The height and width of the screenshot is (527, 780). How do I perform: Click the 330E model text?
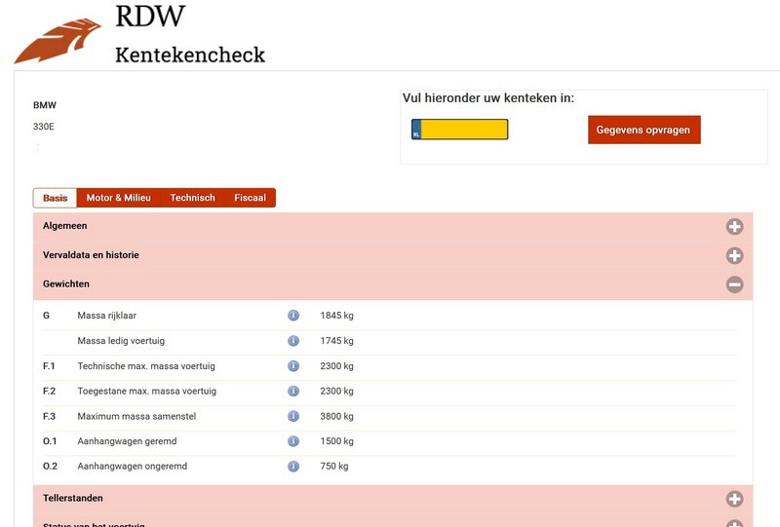[x=44, y=127]
